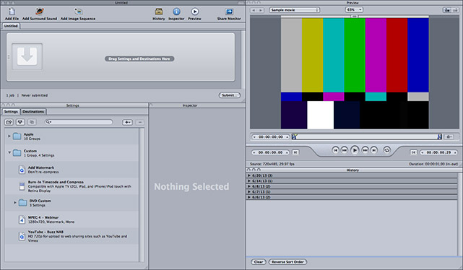463x270 pixels.
Task: Collapse the Custom settings folder
Action: point(9,152)
